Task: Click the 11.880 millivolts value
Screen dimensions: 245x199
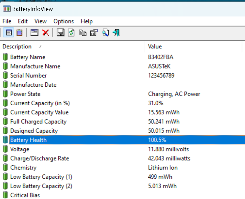Action: point(168,149)
